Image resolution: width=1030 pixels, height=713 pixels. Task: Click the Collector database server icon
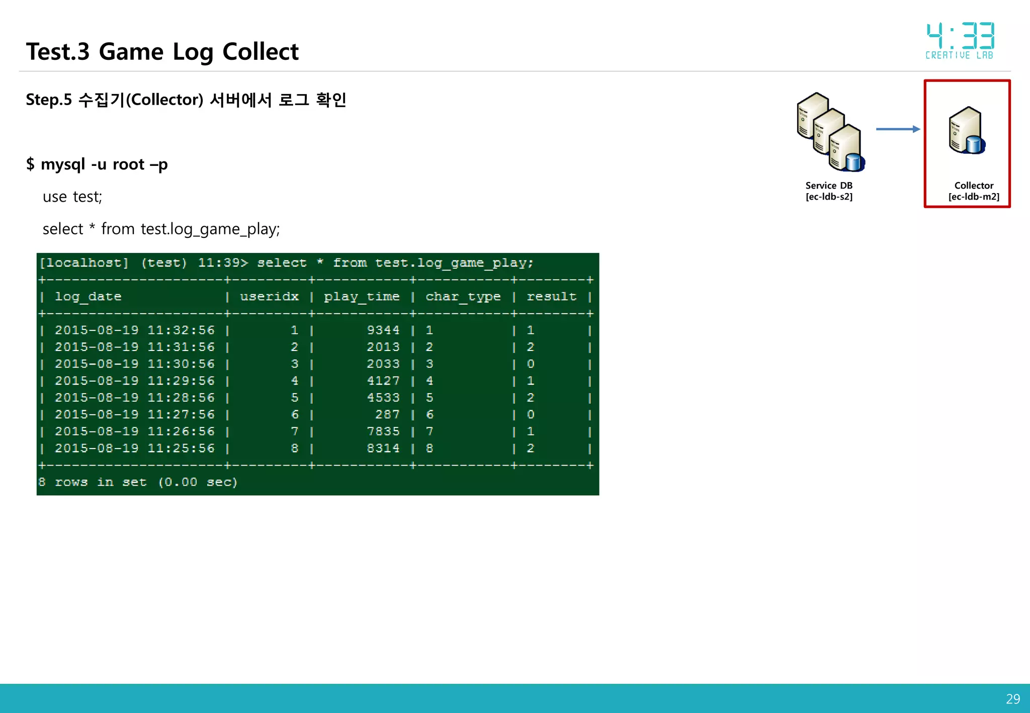[967, 131]
